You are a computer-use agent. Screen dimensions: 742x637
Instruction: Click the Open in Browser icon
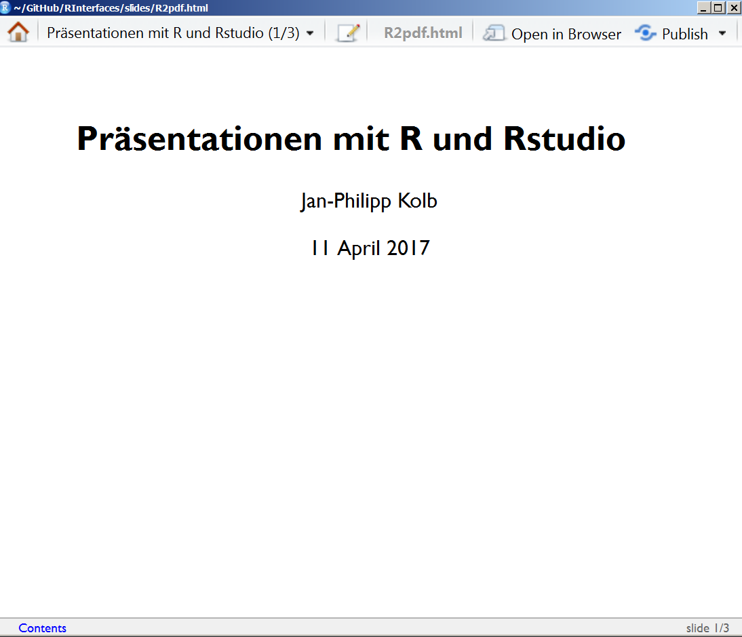pyautogui.click(x=494, y=34)
